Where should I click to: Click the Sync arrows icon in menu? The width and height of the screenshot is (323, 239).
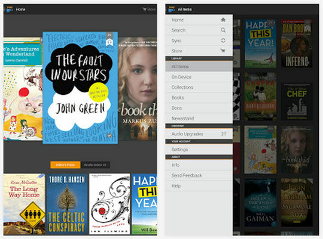click(x=223, y=41)
